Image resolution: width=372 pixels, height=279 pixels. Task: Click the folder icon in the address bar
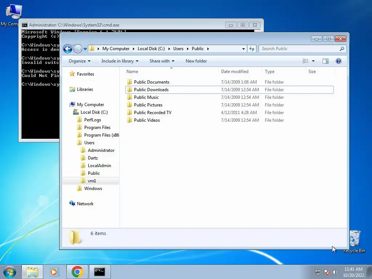click(x=92, y=49)
